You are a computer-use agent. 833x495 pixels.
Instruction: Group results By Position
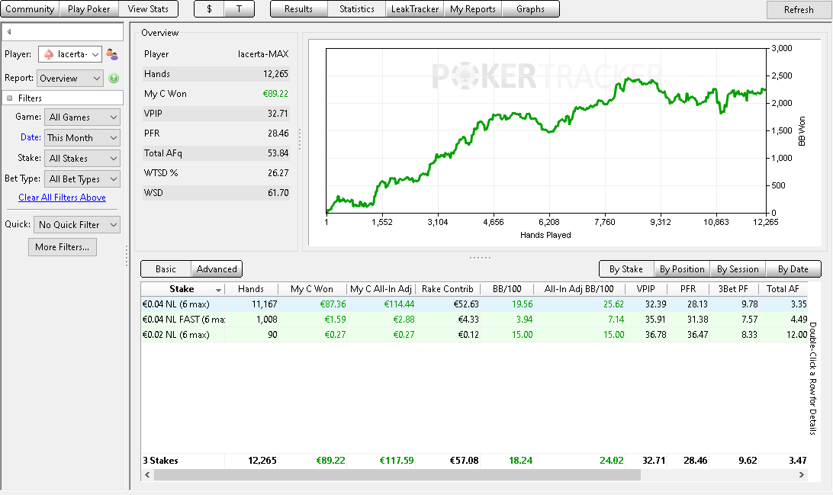click(682, 268)
